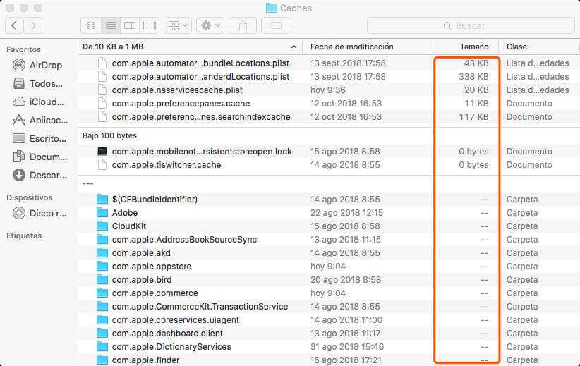Viewport: 580px width, 366px height.
Task: Toggle sort direction caret in name column
Action: (x=294, y=47)
